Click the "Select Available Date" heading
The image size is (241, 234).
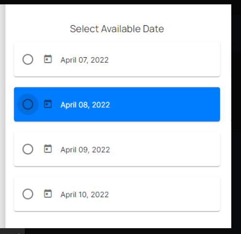117,29
